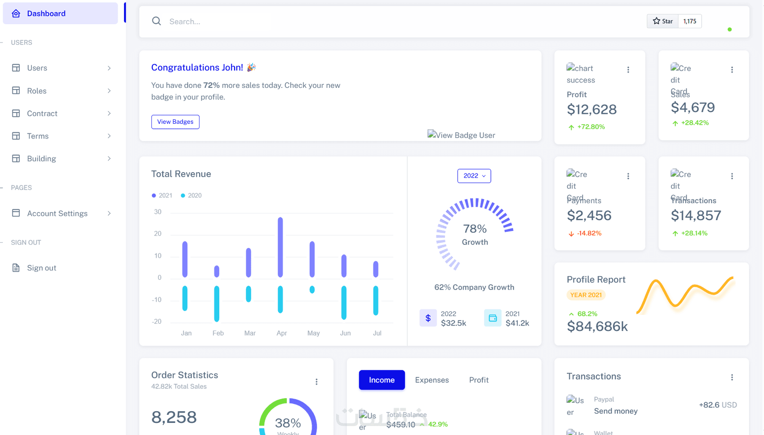This screenshot has height=435, width=764.
Task: Click the Terms layout icon in sidebar
Action: [x=16, y=136]
